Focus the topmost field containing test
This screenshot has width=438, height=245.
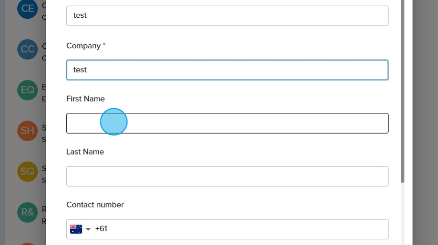coord(227,16)
